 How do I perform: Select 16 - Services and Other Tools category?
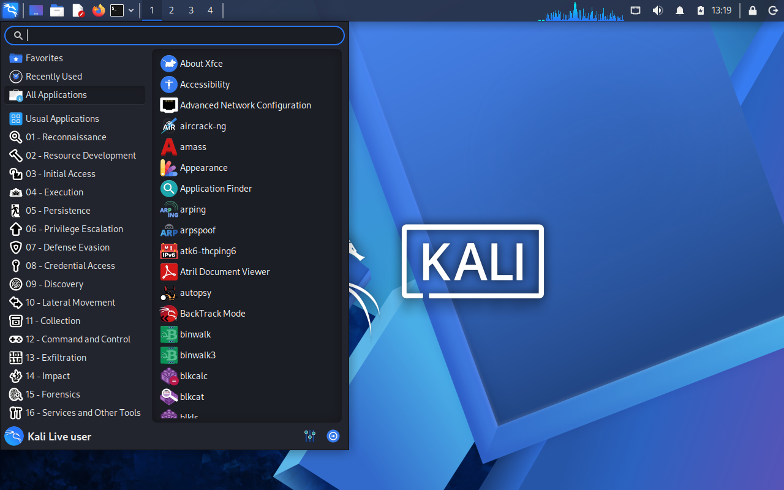[x=75, y=413]
